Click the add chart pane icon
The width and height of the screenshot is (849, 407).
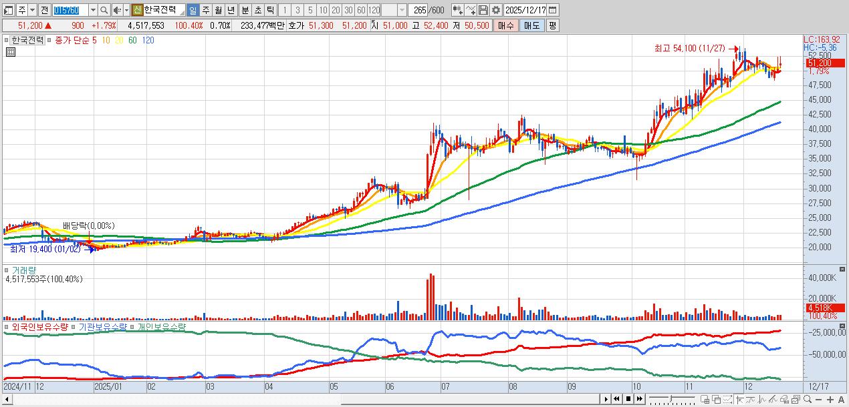[x=705, y=399]
